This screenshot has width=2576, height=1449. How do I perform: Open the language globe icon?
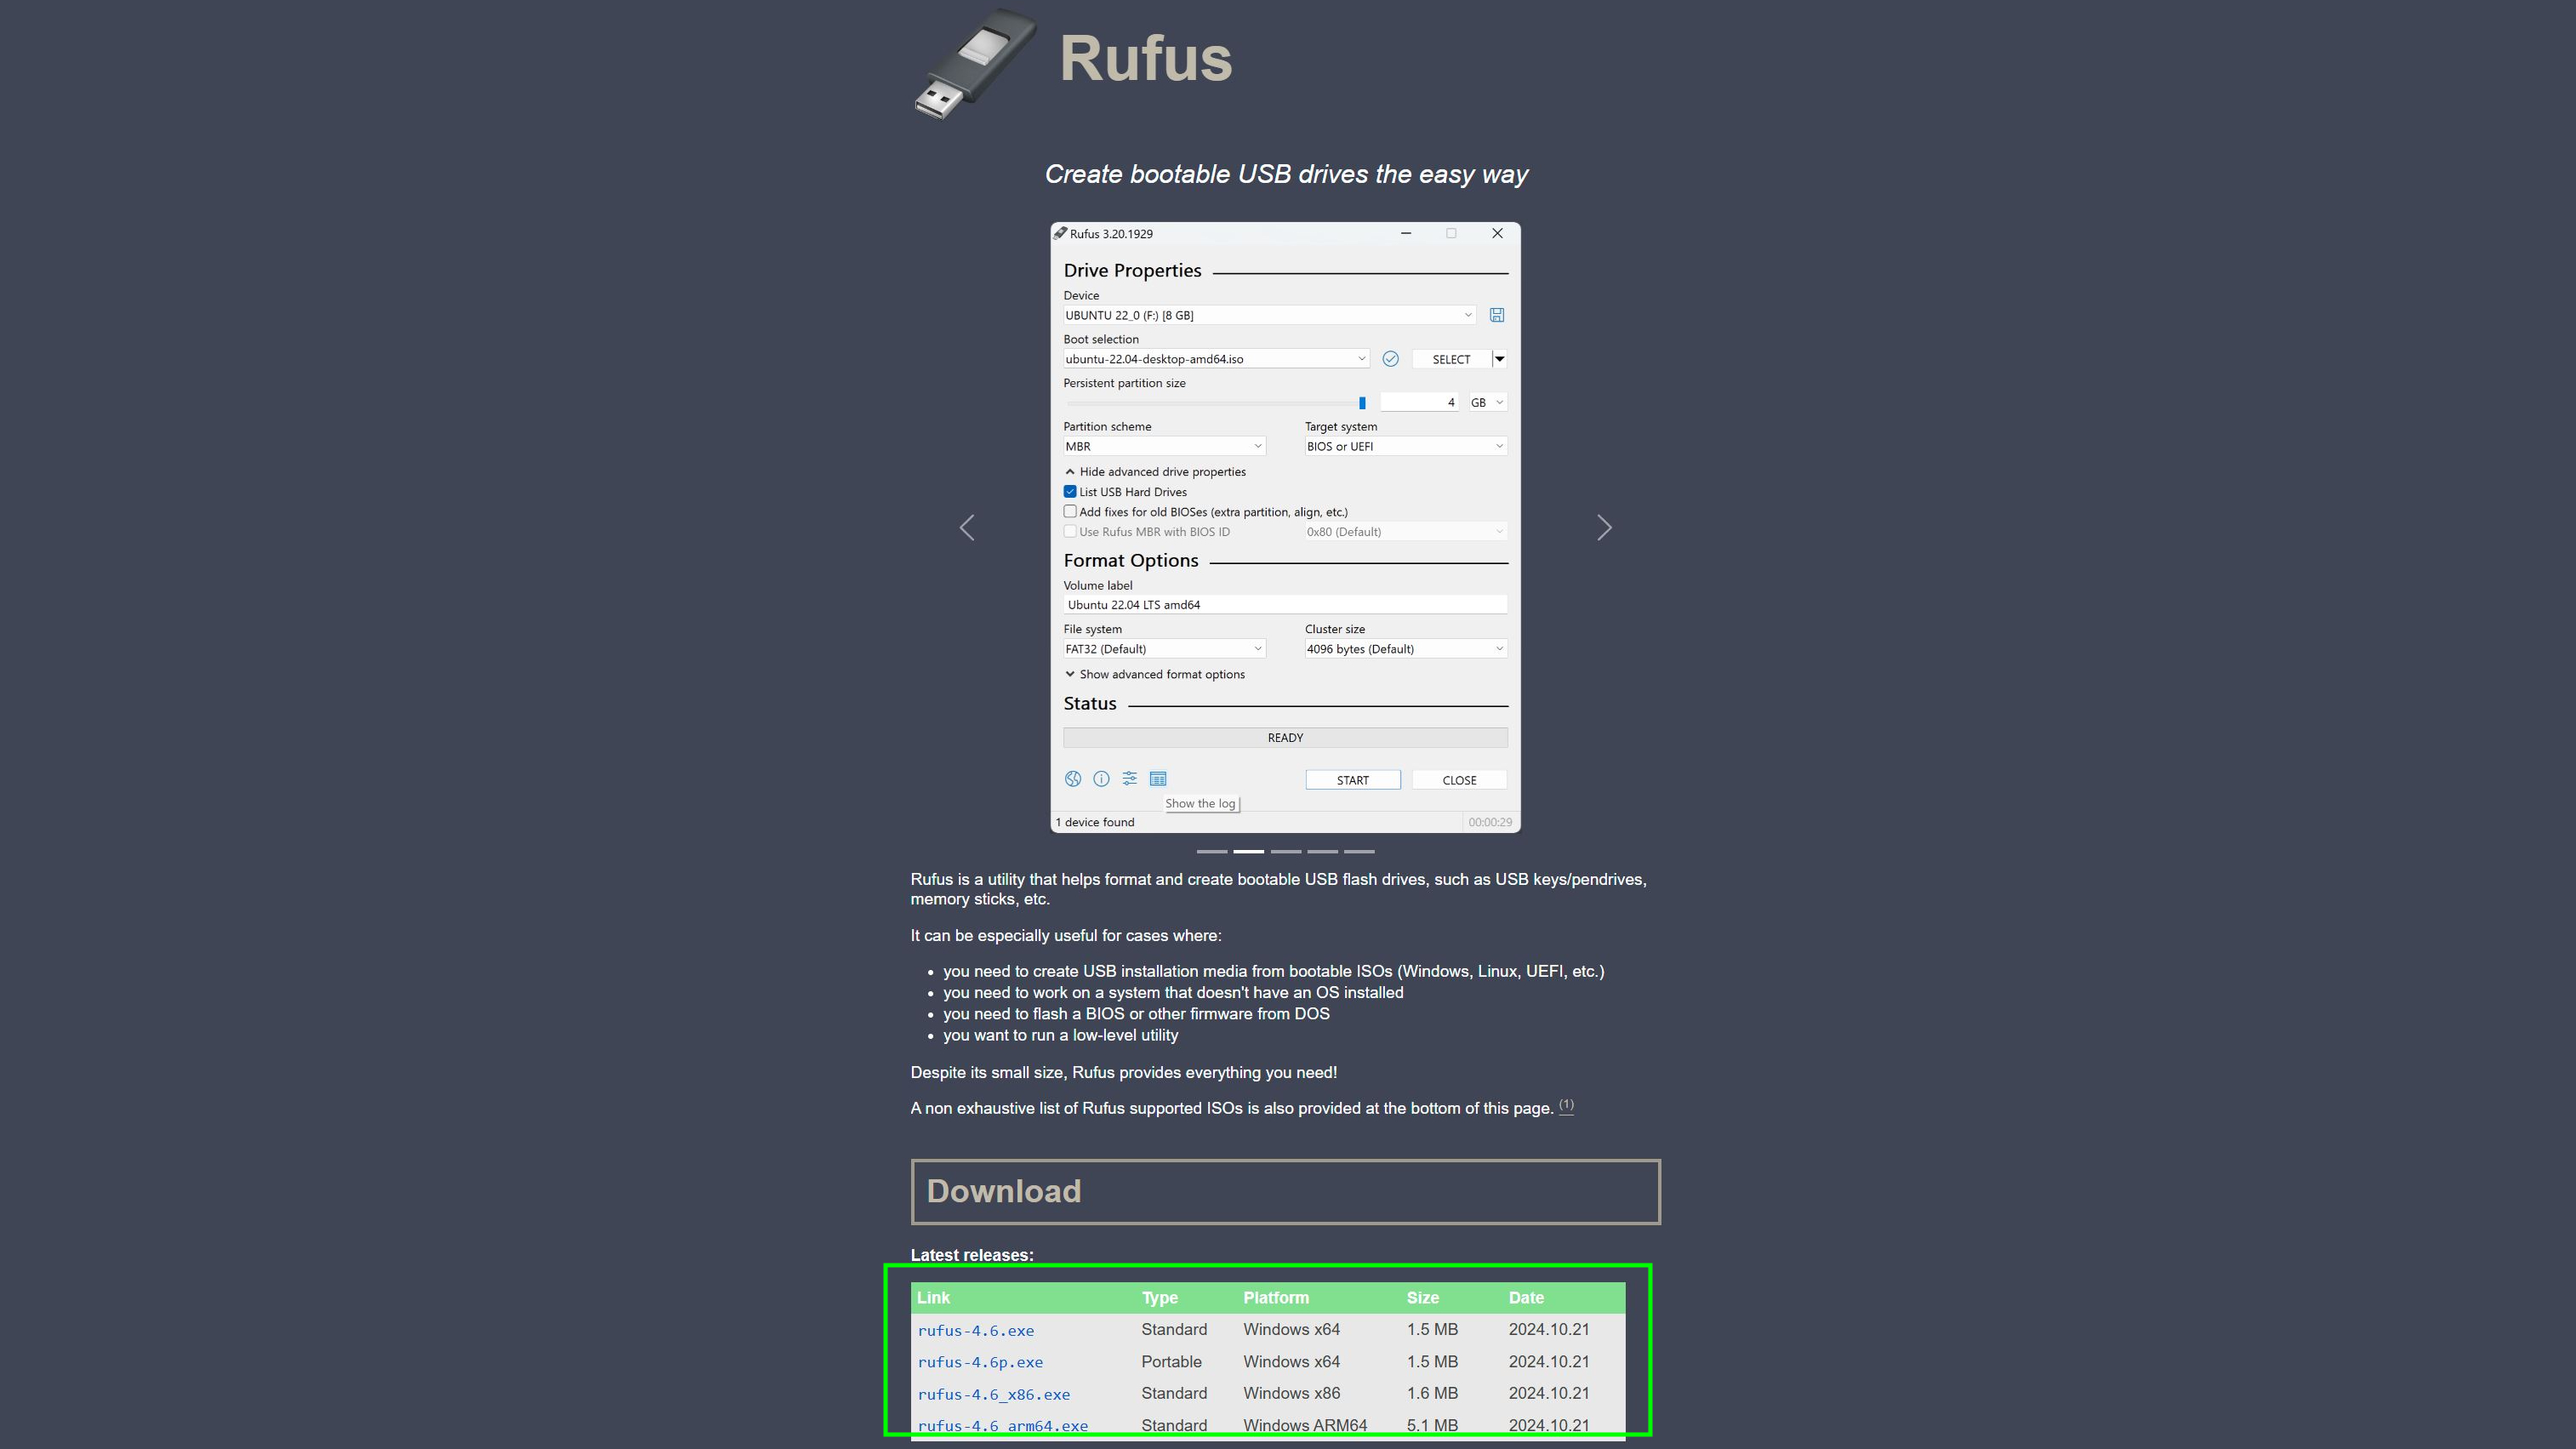pos(1072,779)
